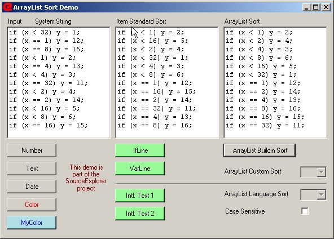
Task: Run the ArrayList Buildin Sort button
Action: point(260,151)
